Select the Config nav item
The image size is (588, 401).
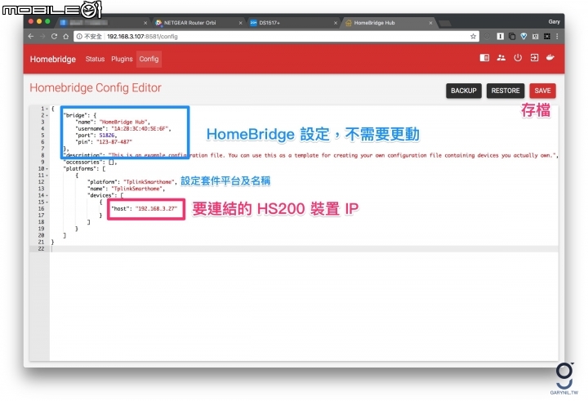tap(149, 59)
